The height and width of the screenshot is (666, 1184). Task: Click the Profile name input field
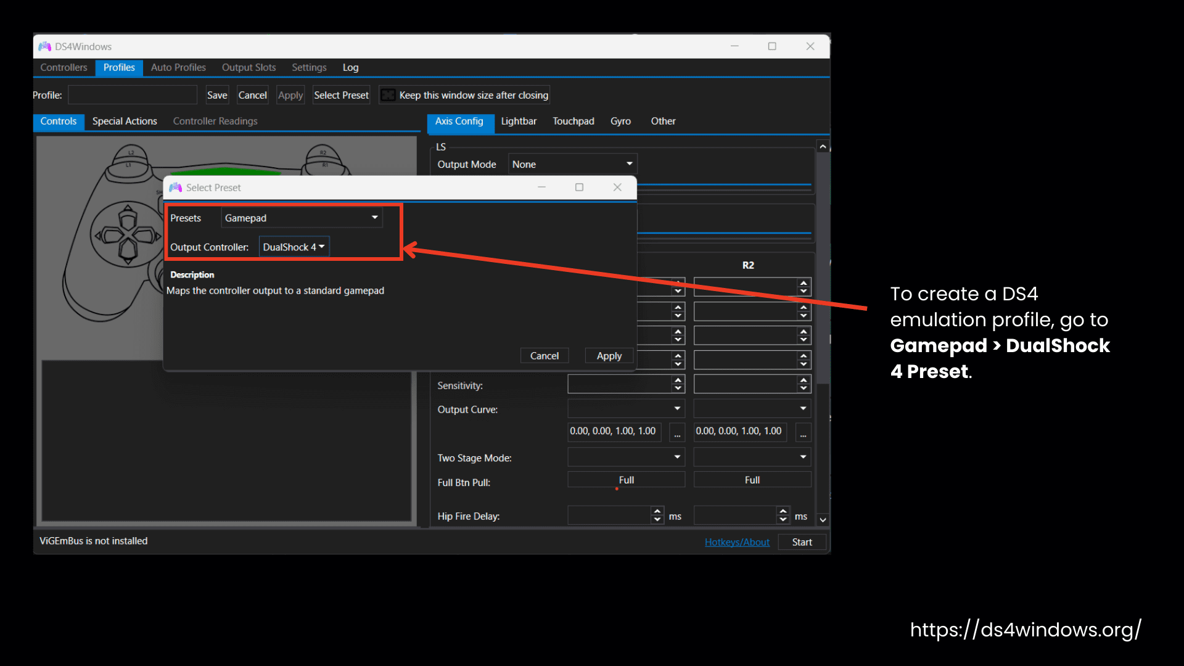pyautogui.click(x=132, y=95)
